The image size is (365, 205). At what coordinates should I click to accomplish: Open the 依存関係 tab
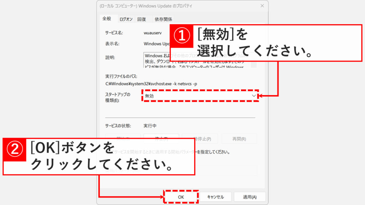click(164, 19)
